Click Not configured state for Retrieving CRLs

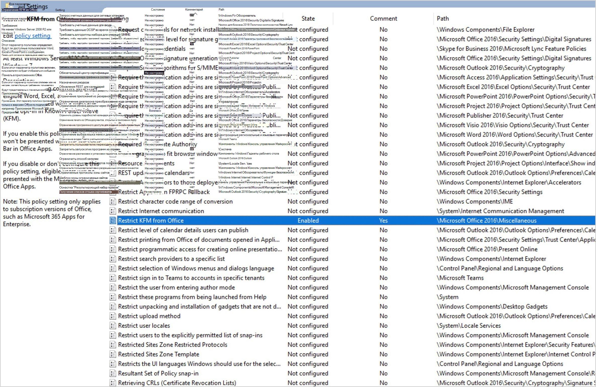pos(308,383)
